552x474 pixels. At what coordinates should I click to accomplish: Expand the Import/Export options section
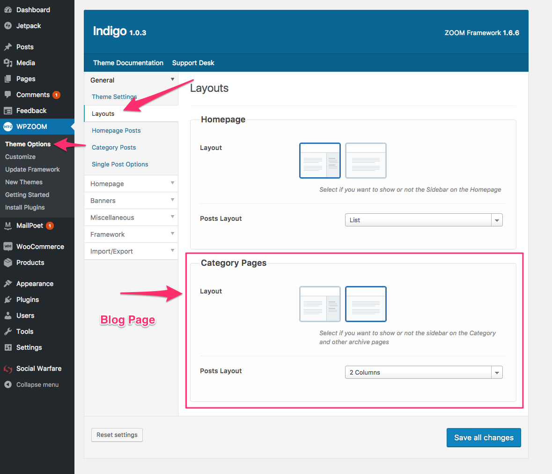coord(131,251)
